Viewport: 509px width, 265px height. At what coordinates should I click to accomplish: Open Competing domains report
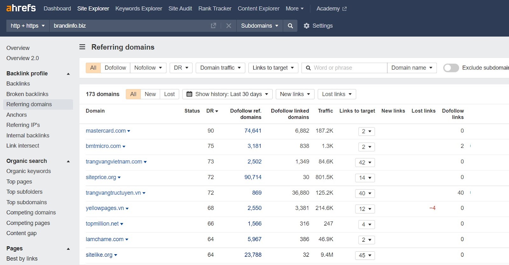tap(31, 213)
